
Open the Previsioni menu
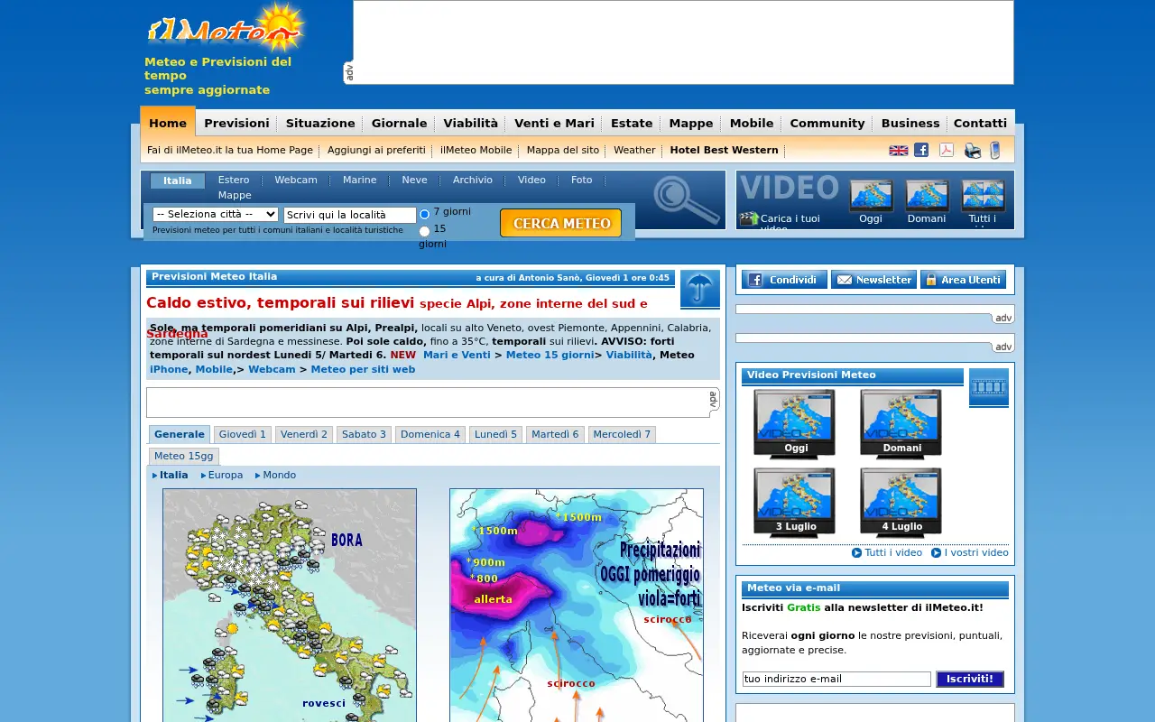coord(236,124)
